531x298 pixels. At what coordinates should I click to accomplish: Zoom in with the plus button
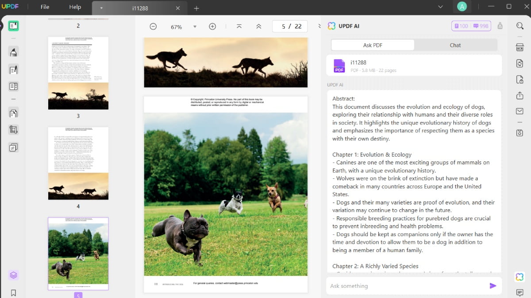[x=212, y=26]
